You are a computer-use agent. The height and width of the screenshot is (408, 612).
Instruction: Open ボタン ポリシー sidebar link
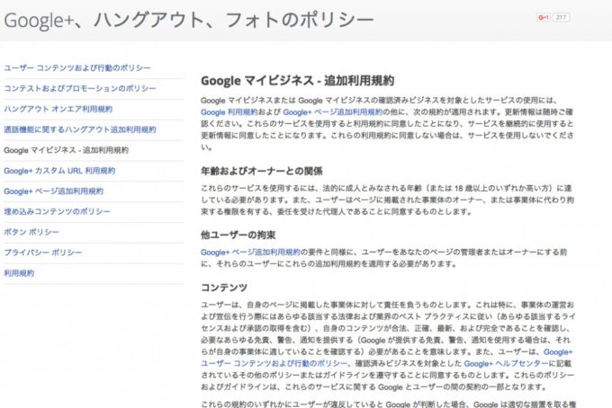(x=31, y=232)
